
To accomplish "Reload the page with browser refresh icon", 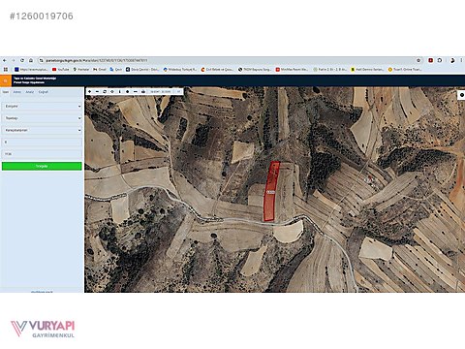I will (x=22, y=60).
